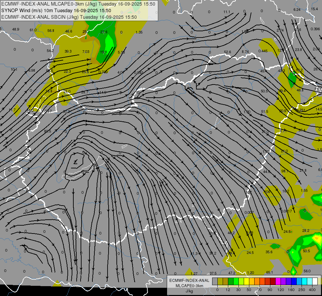Click the map value 23.8
Screen dimensions: 322x296
[298, 50]
